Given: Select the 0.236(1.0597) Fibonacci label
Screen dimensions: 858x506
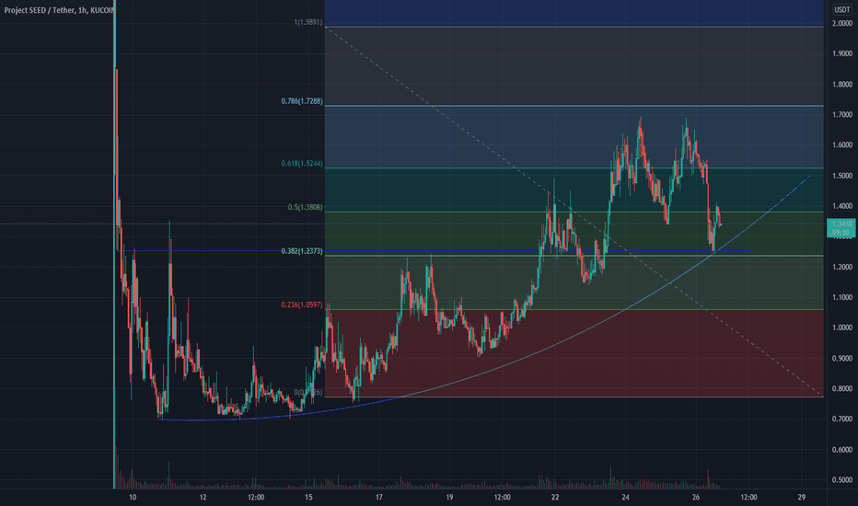Looking at the screenshot, I should (x=302, y=305).
